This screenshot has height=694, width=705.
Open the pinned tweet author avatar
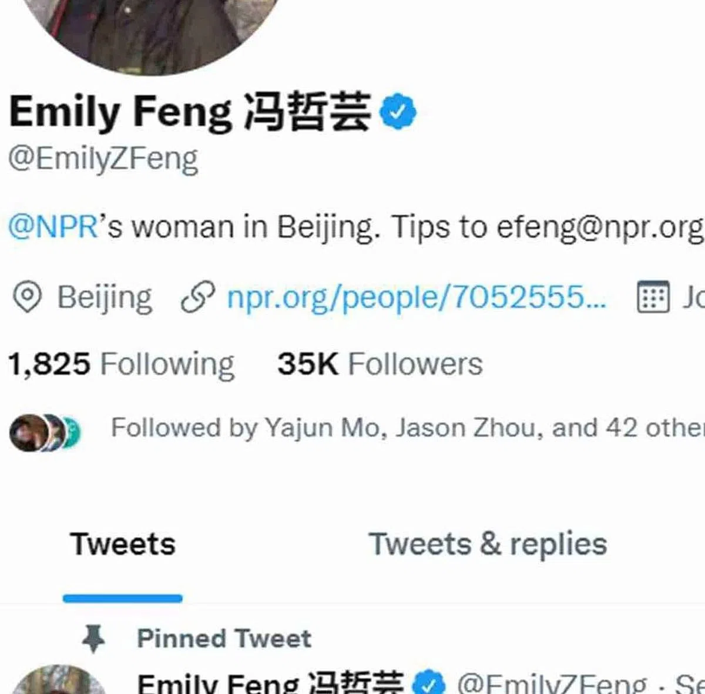click(x=59, y=680)
